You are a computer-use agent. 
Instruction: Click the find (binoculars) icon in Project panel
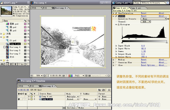[x=2, y=64]
